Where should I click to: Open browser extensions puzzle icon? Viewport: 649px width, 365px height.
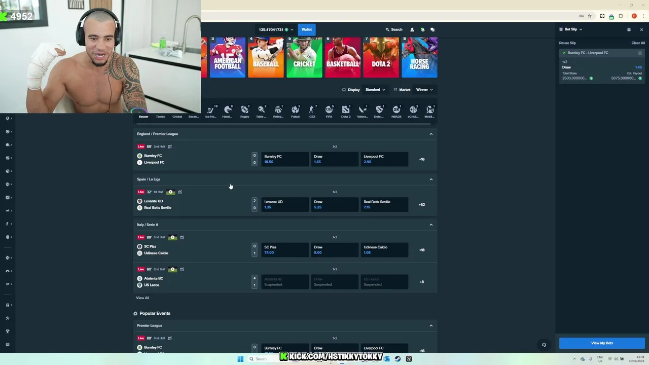click(x=621, y=16)
